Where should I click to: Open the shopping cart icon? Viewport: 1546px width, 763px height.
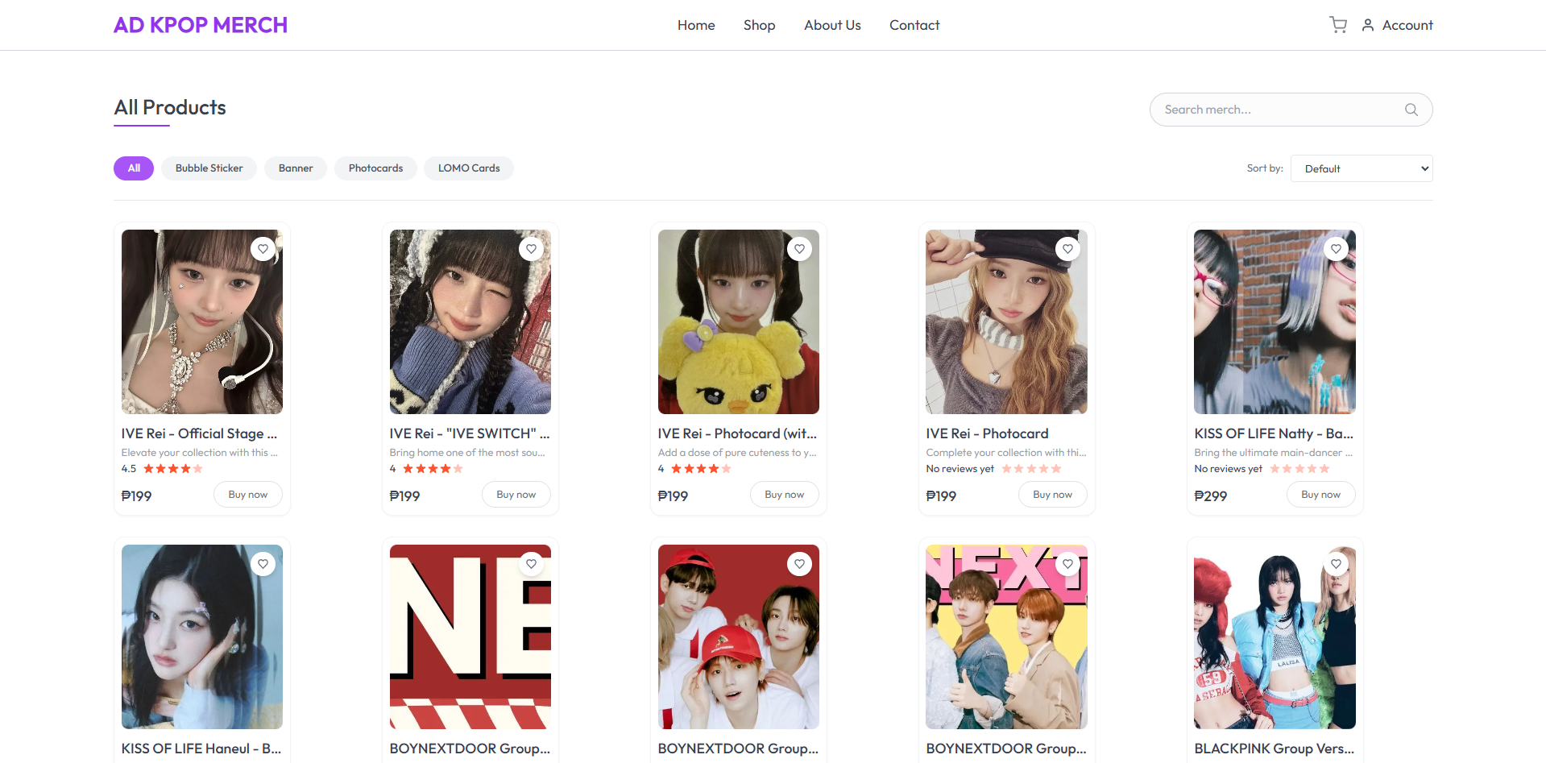[x=1338, y=25]
